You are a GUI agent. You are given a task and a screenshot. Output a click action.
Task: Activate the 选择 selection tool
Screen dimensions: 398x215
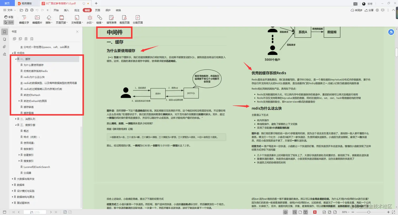click(x=9, y=22)
